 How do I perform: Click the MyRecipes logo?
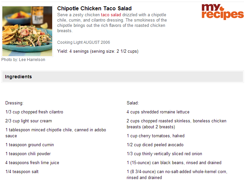[x=223, y=12]
